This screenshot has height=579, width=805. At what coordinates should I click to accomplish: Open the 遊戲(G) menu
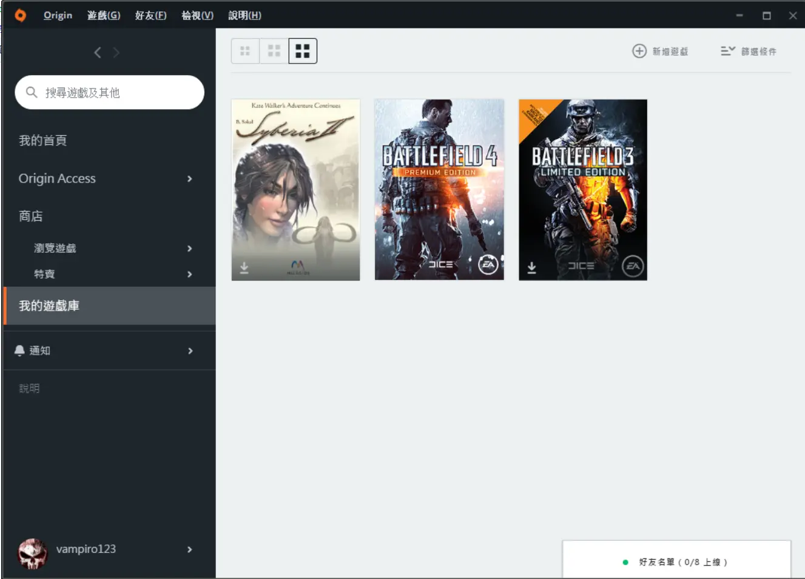click(104, 15)
